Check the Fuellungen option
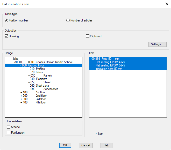171x150 pixels. (9, 133)
